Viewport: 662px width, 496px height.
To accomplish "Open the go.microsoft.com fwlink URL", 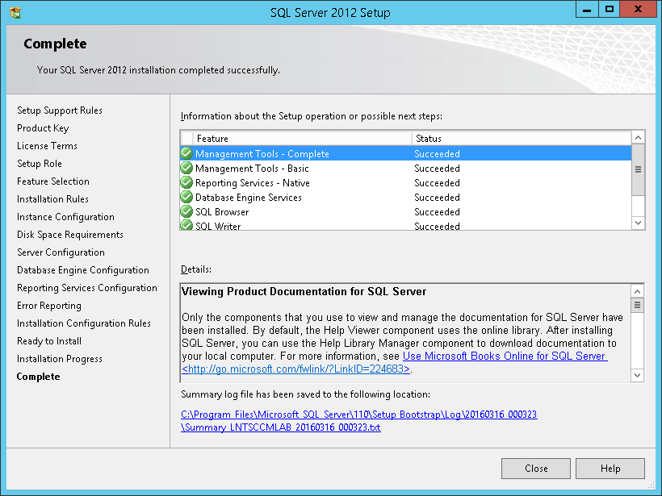I will pyautogui.click(x=296, y=369).
